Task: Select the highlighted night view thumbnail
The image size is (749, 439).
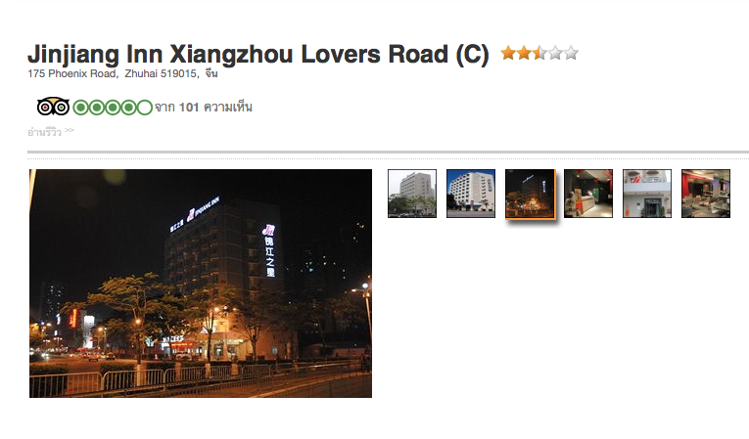Action: 531,194
